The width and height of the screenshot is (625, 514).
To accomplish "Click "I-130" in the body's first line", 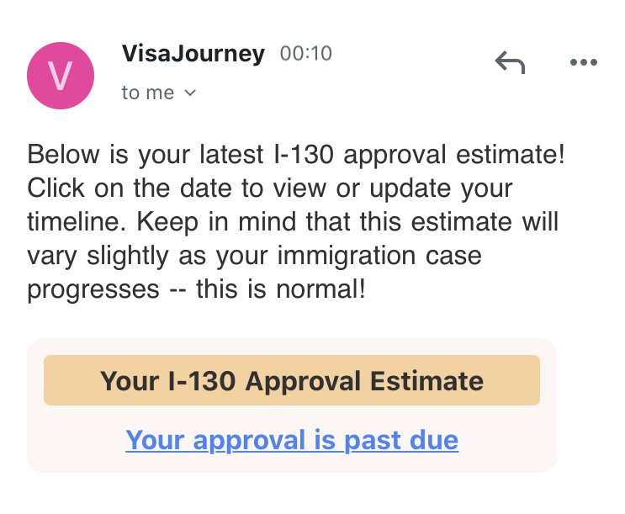I will [x=304, y=154].
